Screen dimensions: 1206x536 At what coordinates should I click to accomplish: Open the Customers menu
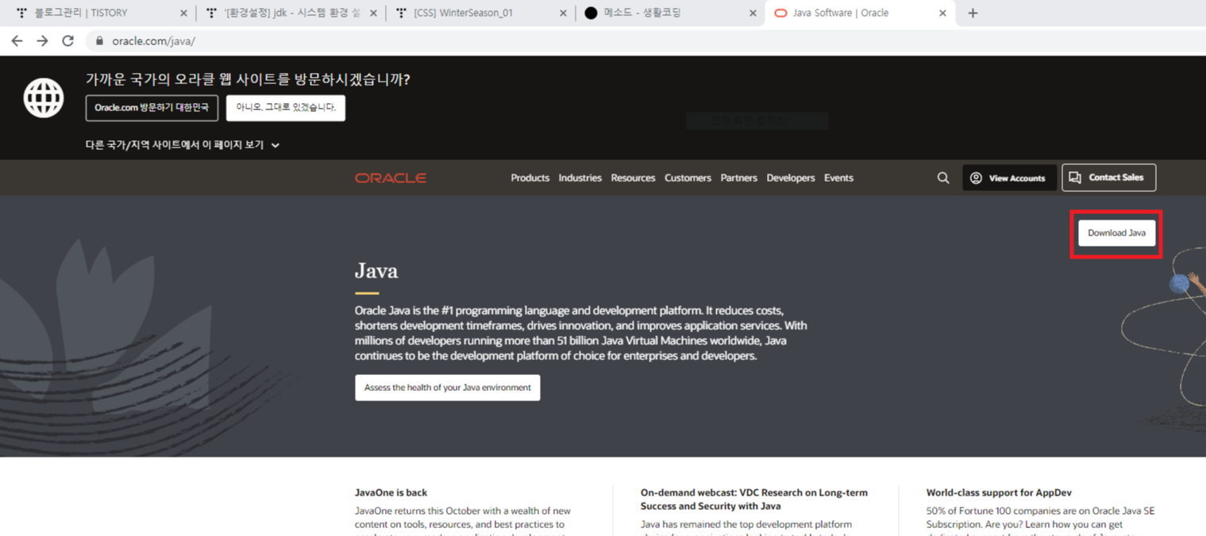[688, 178]
